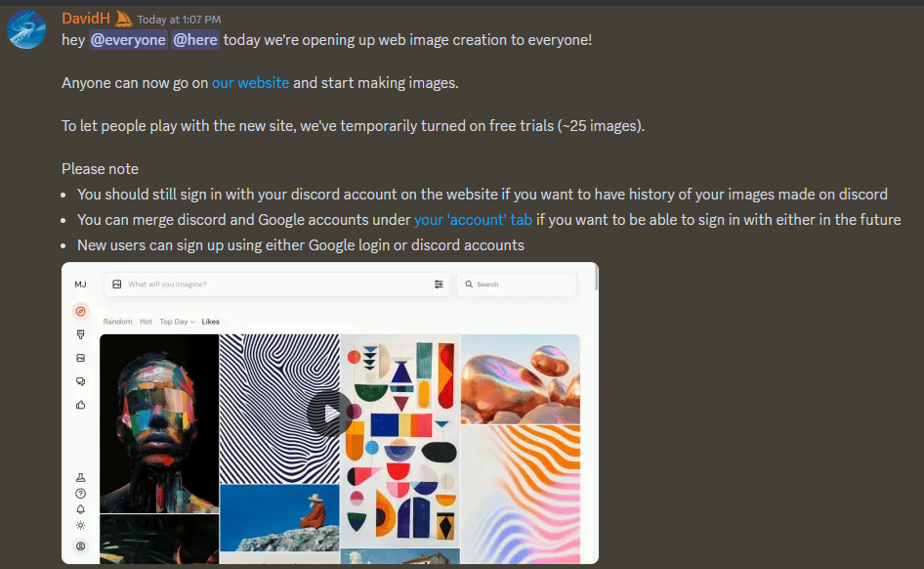Screen dimensions: 924x569
Task: Select the image gallery icon in sidebar
Action: (x=81, y=358)
